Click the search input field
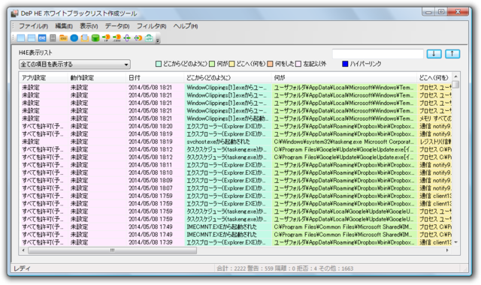Viewport: 481px width, 285px height. pos(378,54)
